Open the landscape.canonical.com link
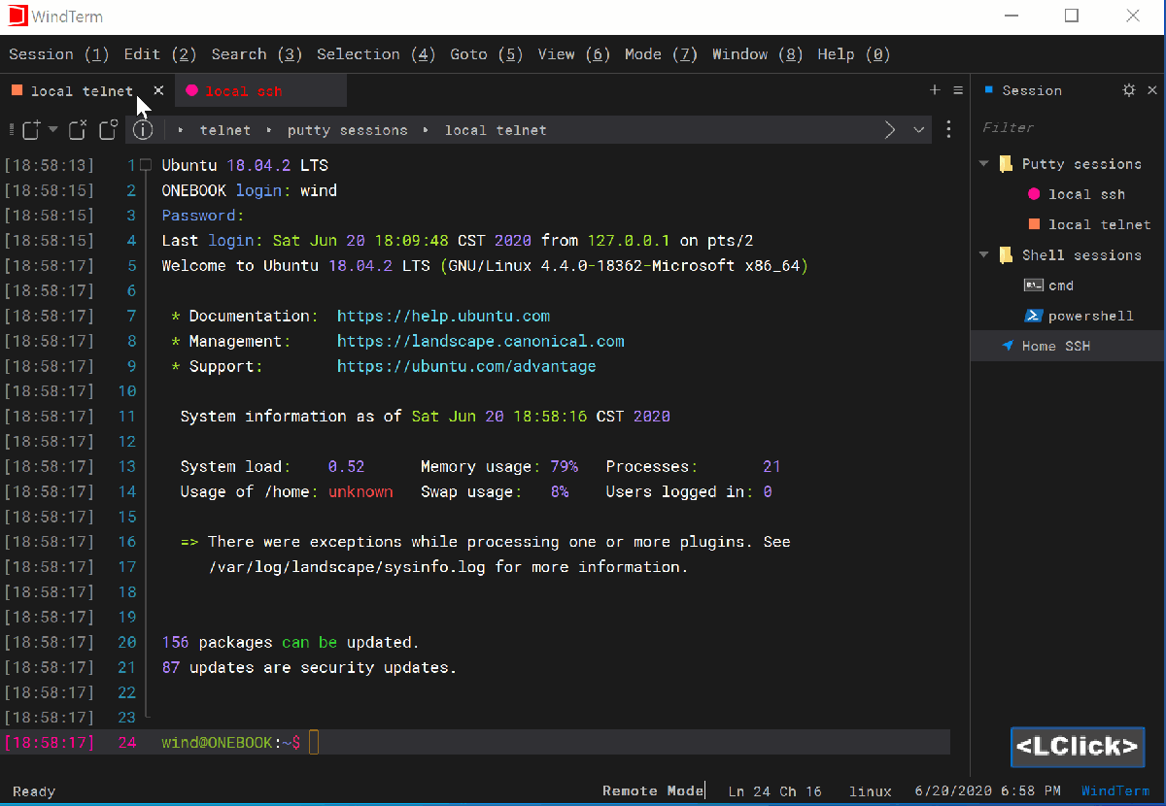Image resolution: width=1166 pixels, height=806 pixels. (480, 341)
